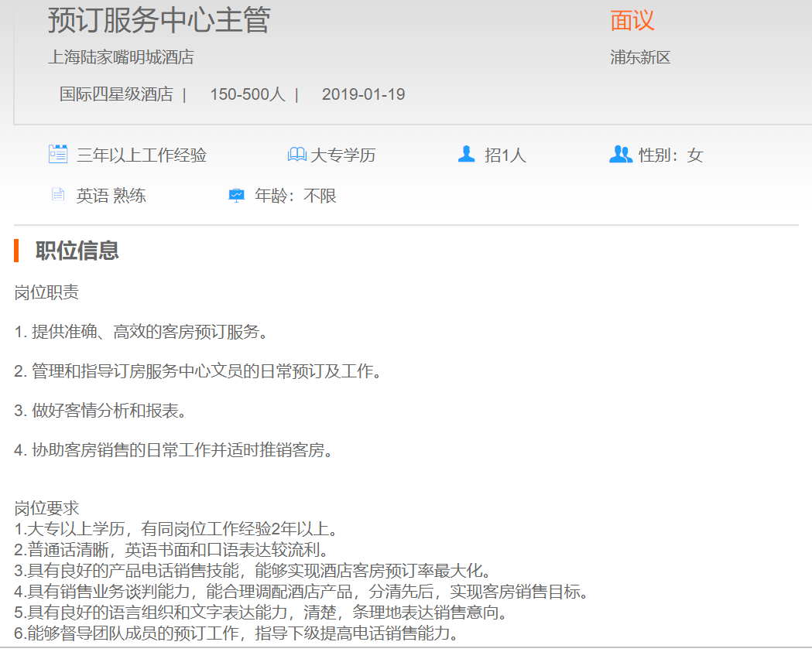Click the document icon beside 英语 熟练
This screenshot has height=652, width=812.
click(x=58, y=195)
